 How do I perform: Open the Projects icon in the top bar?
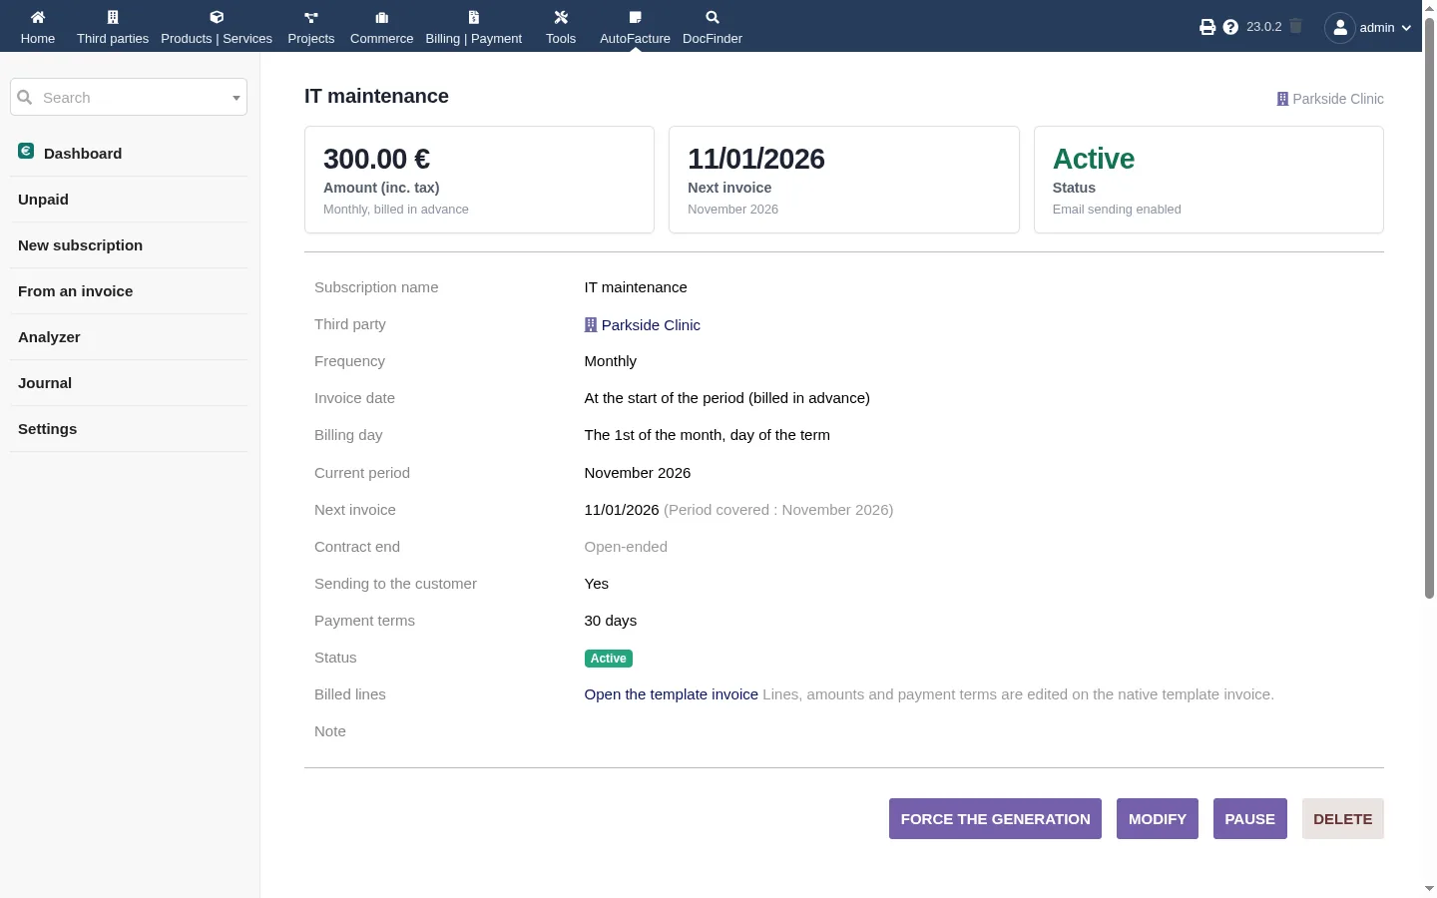[311, 17]
